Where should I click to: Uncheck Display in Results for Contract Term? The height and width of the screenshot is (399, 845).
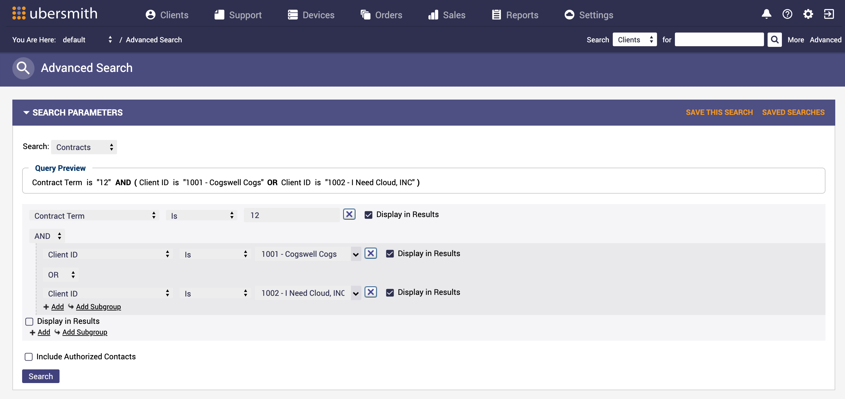point(369,215)
